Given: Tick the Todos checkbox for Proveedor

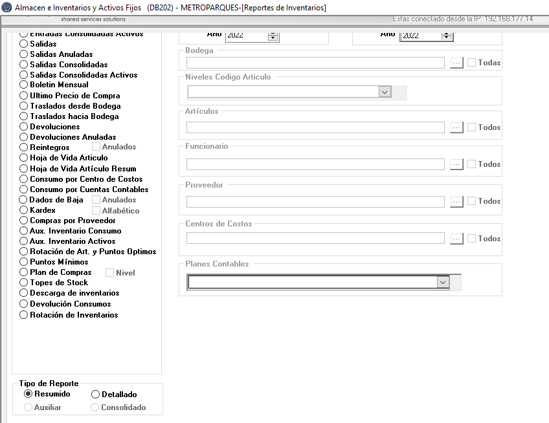Looking at the screenshot, I should (x=472, y=201).
